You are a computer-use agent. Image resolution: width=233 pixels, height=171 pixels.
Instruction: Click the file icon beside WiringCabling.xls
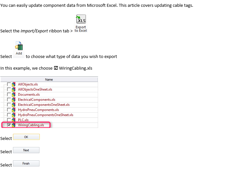(x=14, y=125)
